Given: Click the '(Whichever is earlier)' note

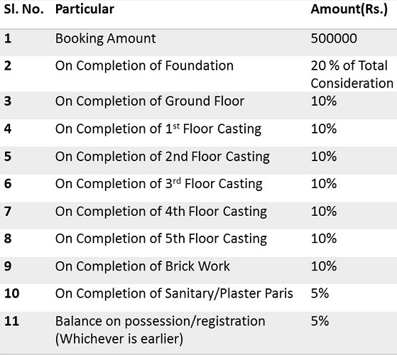Looking at the screenshot, I should tap(119, 339).
